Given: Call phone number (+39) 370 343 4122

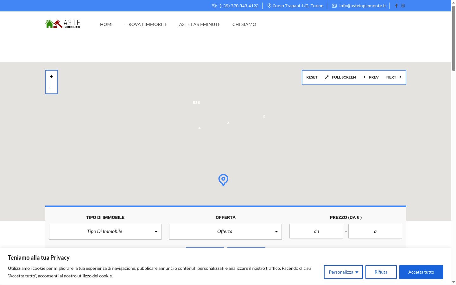Looking at the screenshot, I should 239,6.
